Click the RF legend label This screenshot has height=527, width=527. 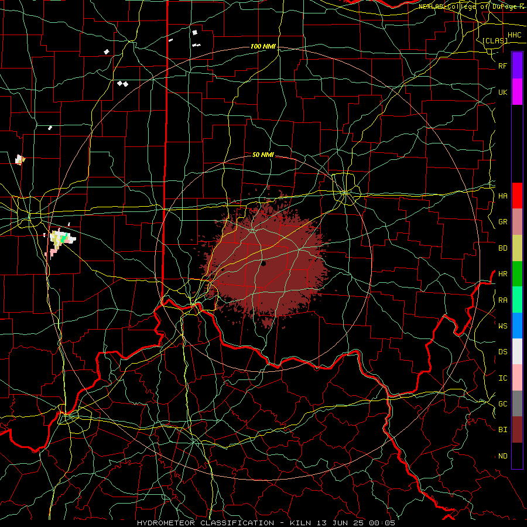503,66
